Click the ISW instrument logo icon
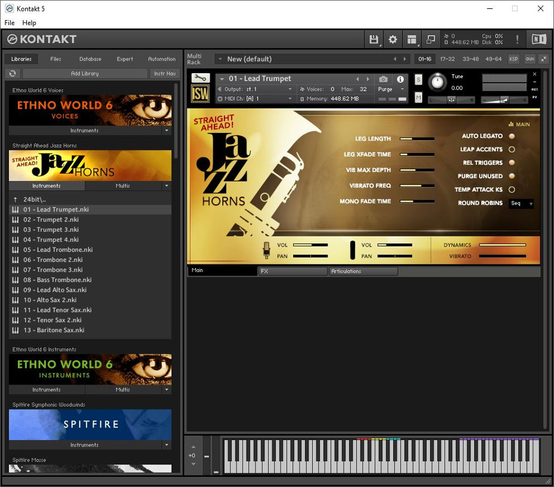The height and width of the screenshot is (487, 554). [x=200, y=94]
